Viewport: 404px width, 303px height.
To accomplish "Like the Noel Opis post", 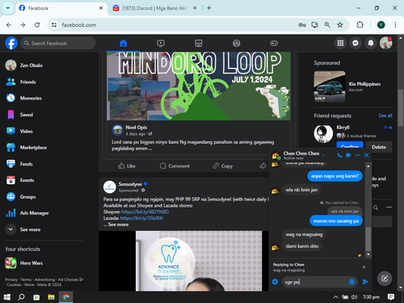I will (x=127, y=166).
